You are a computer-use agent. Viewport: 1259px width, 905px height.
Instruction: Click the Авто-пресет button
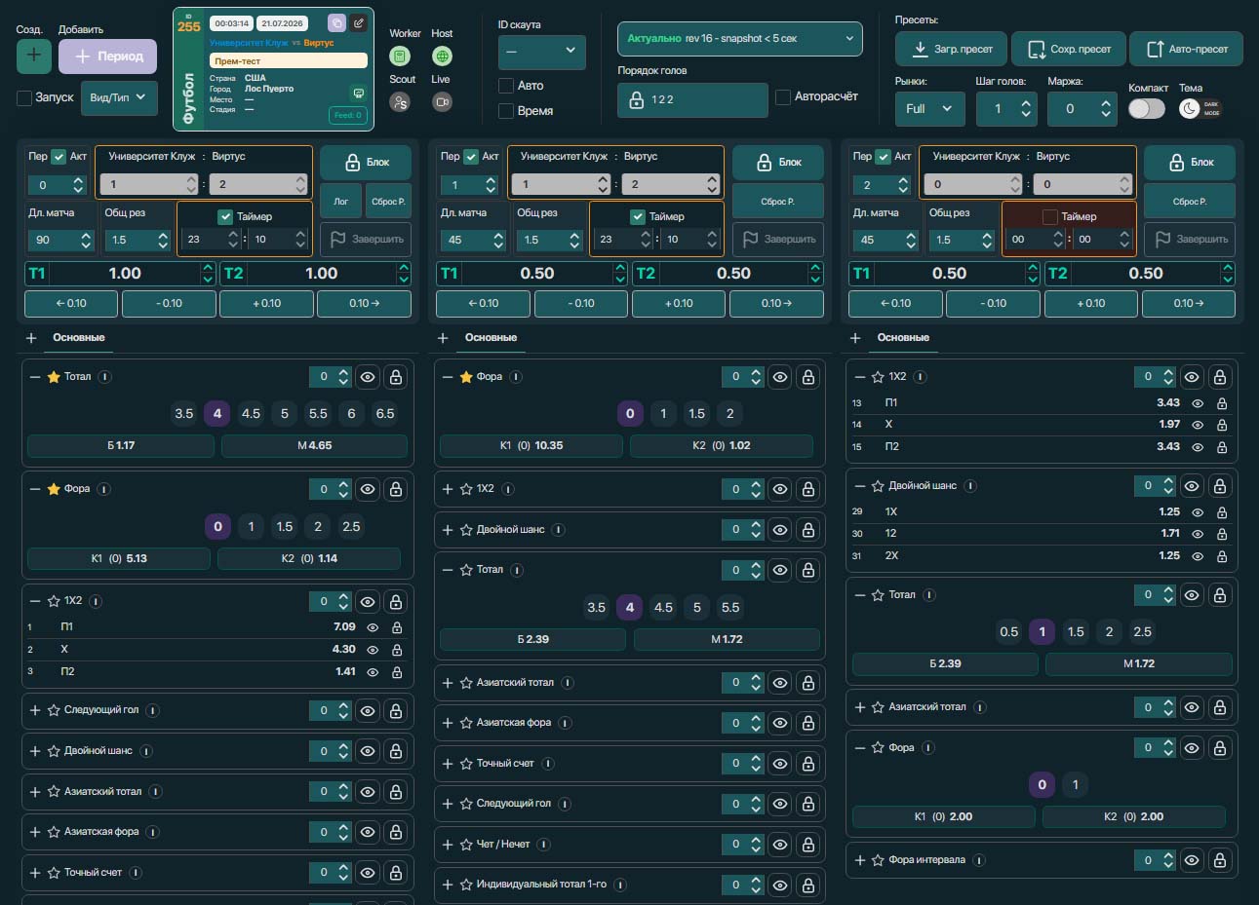coord(1187,49)
